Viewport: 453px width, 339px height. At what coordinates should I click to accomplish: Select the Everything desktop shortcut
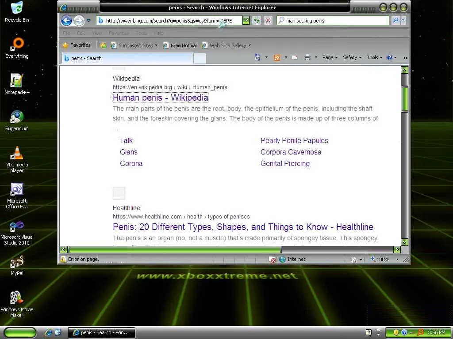tap(17, 48)
